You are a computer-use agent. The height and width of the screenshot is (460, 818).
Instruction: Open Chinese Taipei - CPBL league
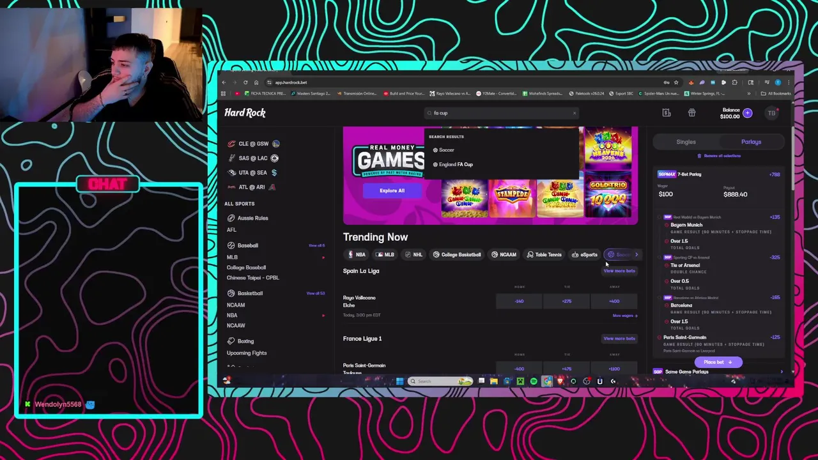click(252, 278)
